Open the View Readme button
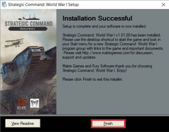This screenshot has height=132, width=169. tap(23, 123)
